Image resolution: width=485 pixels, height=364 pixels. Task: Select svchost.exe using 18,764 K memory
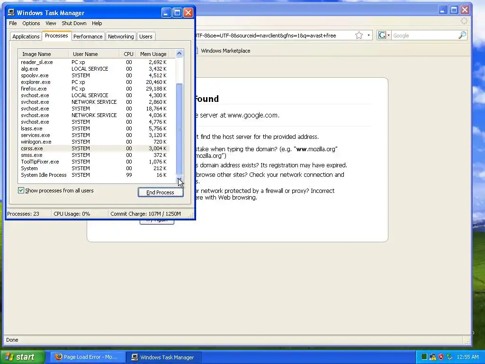pyautogui.click(x=94, y=109)
